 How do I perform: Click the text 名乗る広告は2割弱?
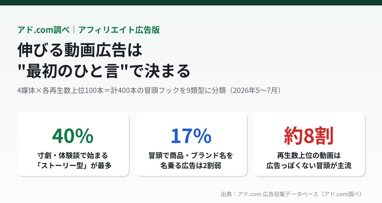191,165
